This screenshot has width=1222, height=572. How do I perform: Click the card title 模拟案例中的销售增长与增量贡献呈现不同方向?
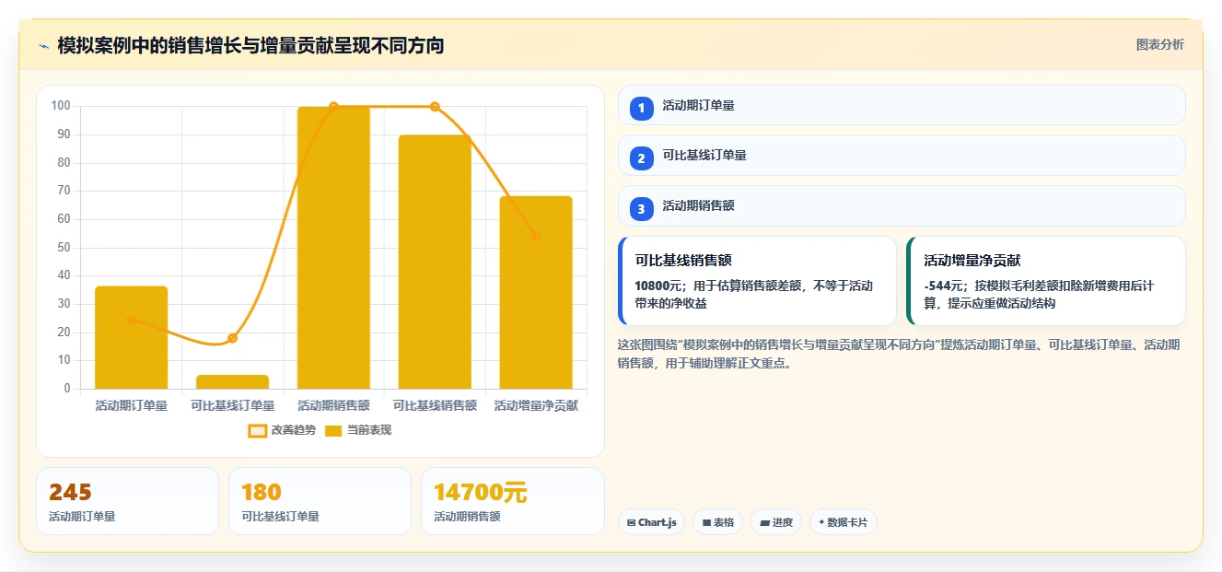pyautogui.click(x=250, y=45)
